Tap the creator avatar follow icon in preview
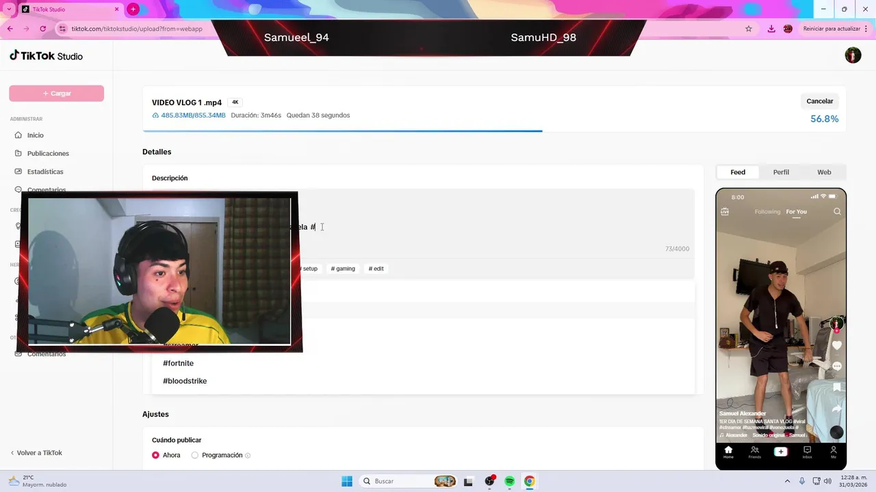This screenshot has height=492, width=876. (836, 324)
